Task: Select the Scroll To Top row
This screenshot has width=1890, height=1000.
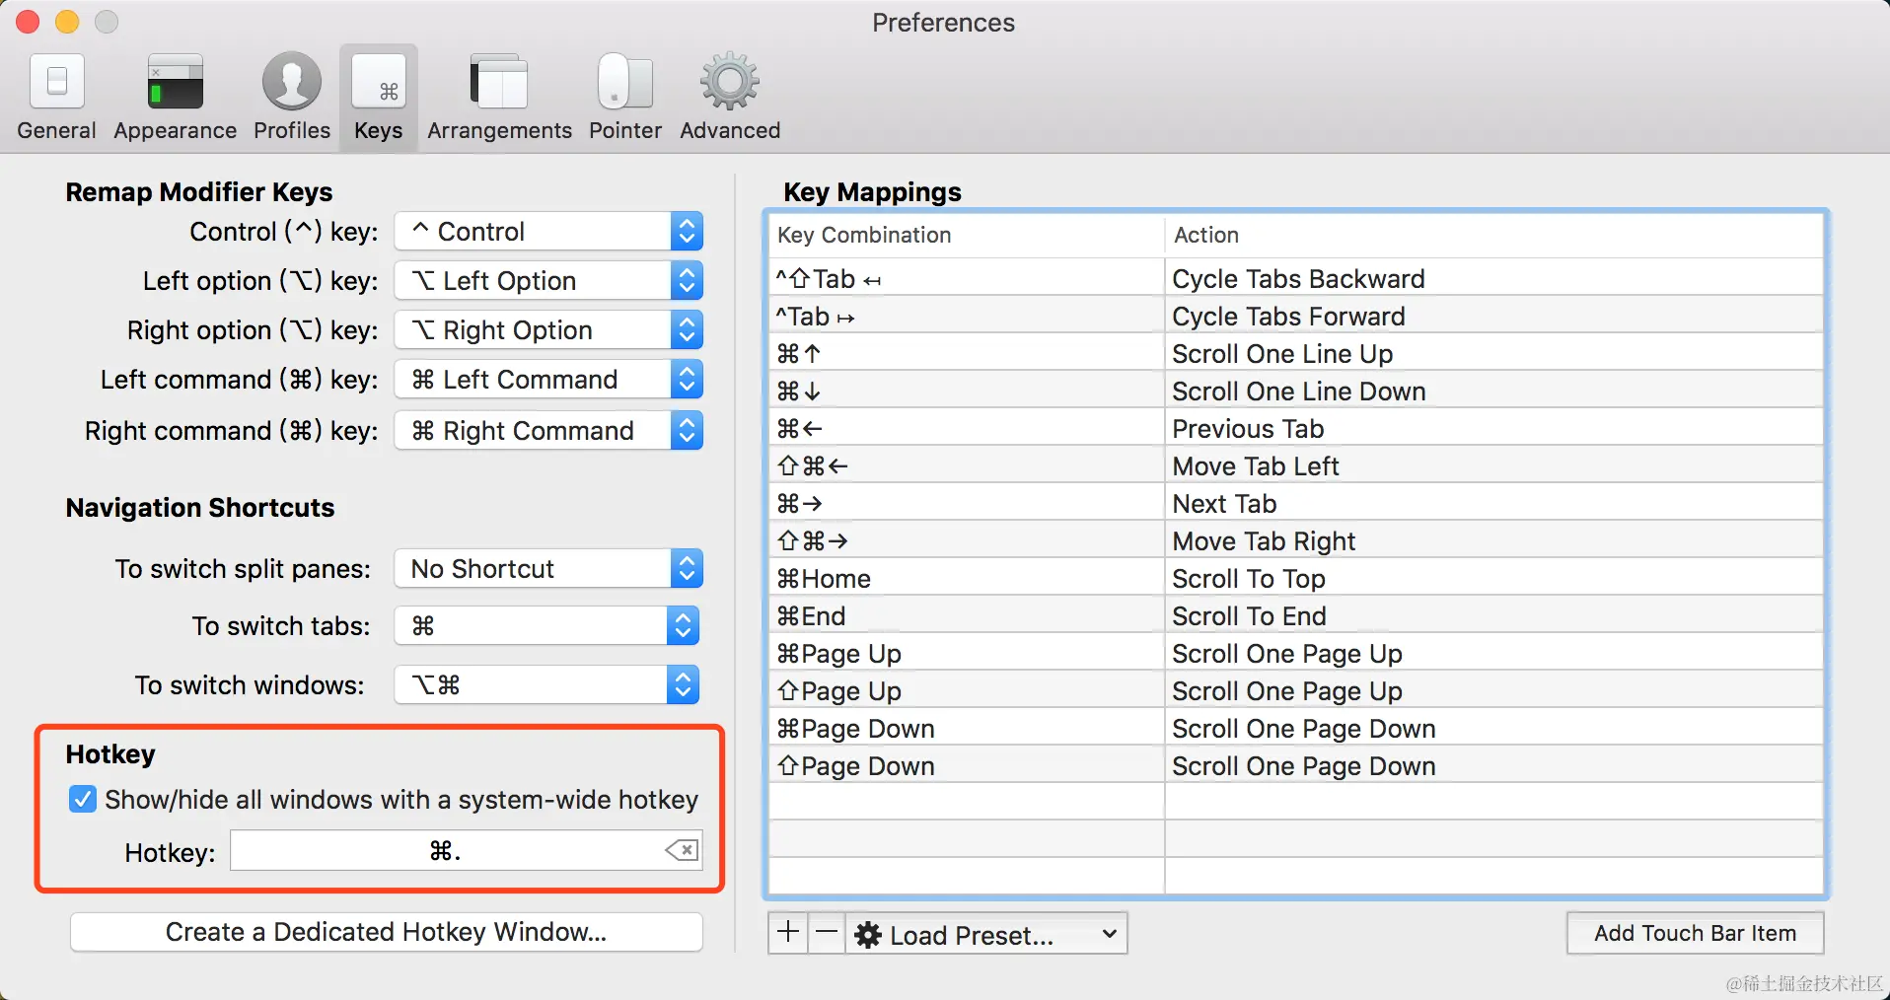Action: [1296, 579]
